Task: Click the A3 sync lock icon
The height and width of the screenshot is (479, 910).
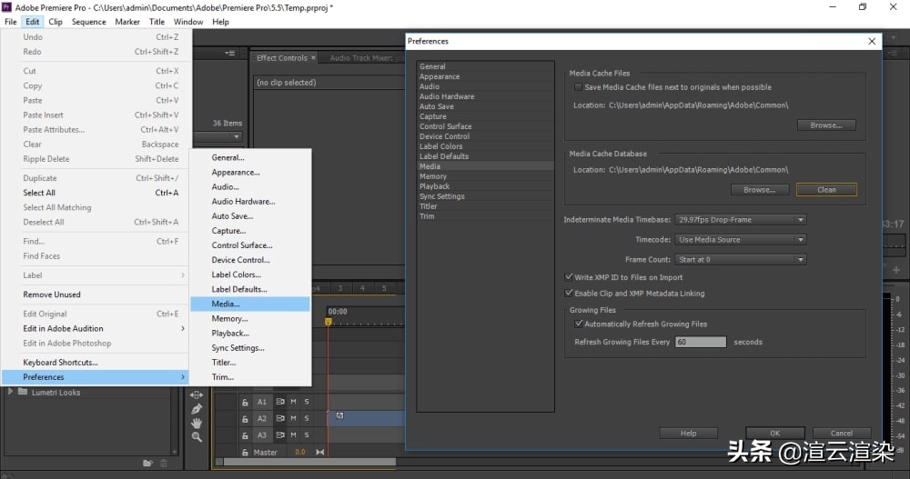Action: click(280, 435)
